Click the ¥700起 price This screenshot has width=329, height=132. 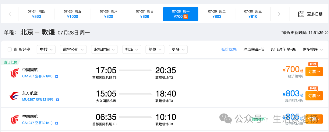(293, 69)
